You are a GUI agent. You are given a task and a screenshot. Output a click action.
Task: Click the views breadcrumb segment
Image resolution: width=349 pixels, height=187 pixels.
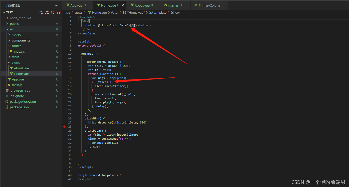click(x=78, y=12)
